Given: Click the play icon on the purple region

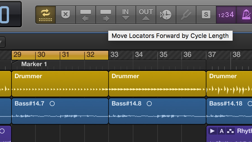Looking at the screenshot, I should [212, 131].
